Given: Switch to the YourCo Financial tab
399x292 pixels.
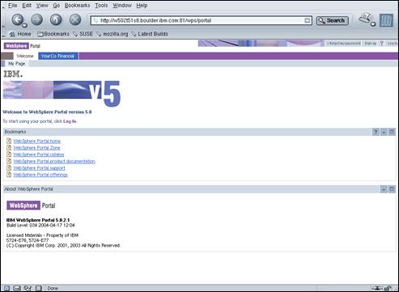Looking at the screenshot, I should click(58, 56).
